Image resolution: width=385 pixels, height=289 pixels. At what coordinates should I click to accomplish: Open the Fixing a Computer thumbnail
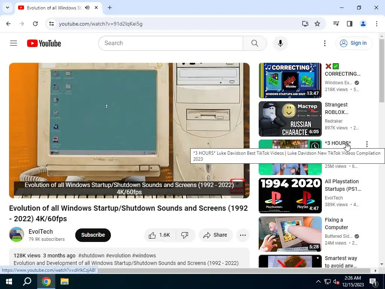(290, 234)
